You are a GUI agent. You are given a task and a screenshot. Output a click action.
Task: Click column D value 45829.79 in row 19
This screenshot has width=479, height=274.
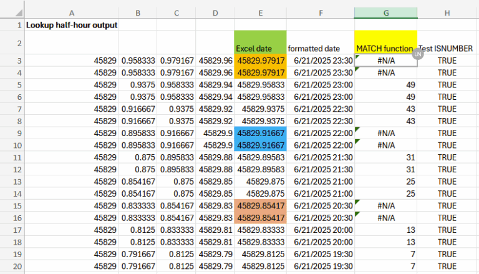[x=215, y=254]
